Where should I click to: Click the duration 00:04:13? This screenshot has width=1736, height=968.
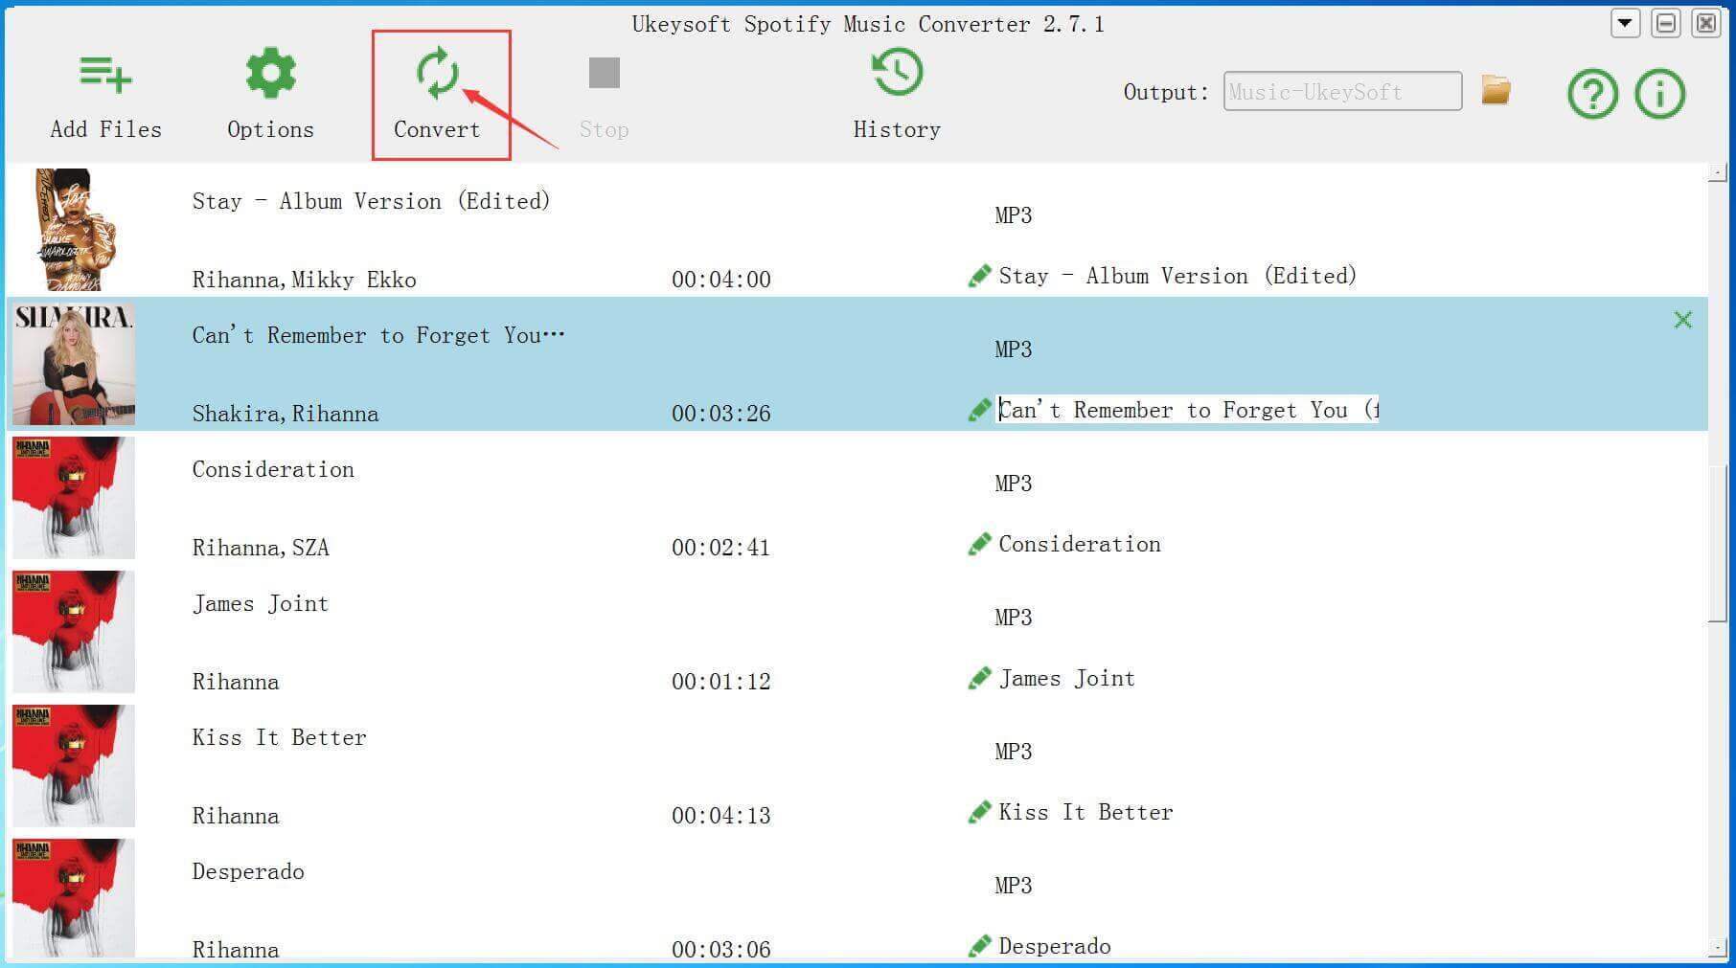pyautogui.click(x=720, y=816)
